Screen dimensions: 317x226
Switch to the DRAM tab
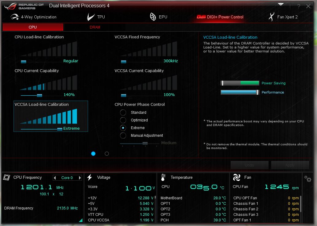(x=95, y=27)
